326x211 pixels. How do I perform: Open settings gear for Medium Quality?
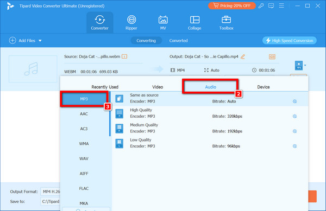pyautogui.click(x=294, y=131)
